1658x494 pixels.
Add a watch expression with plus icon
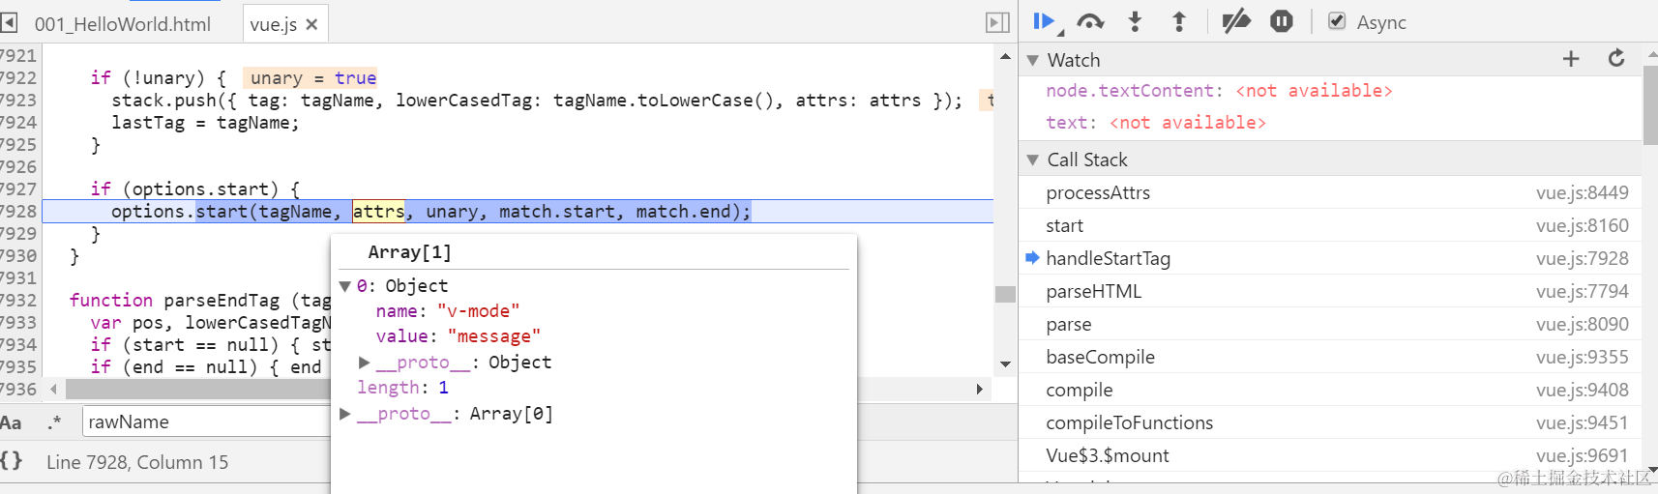(1571, 59)
